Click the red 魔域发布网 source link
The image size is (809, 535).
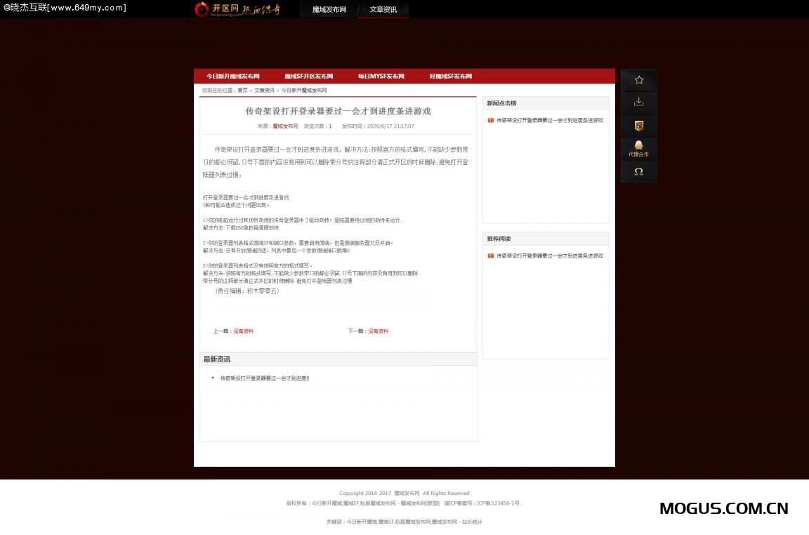tap(285, 126)
